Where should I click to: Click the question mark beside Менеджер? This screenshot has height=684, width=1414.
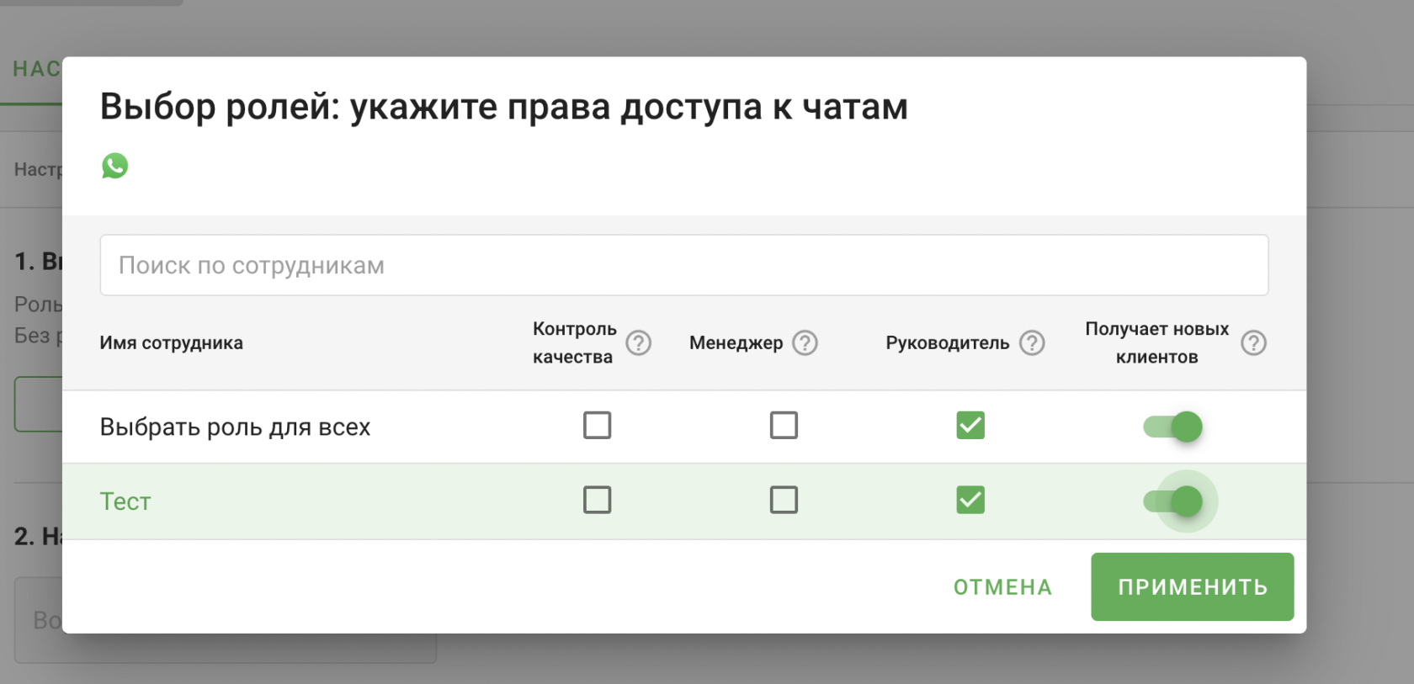[805, 343]
